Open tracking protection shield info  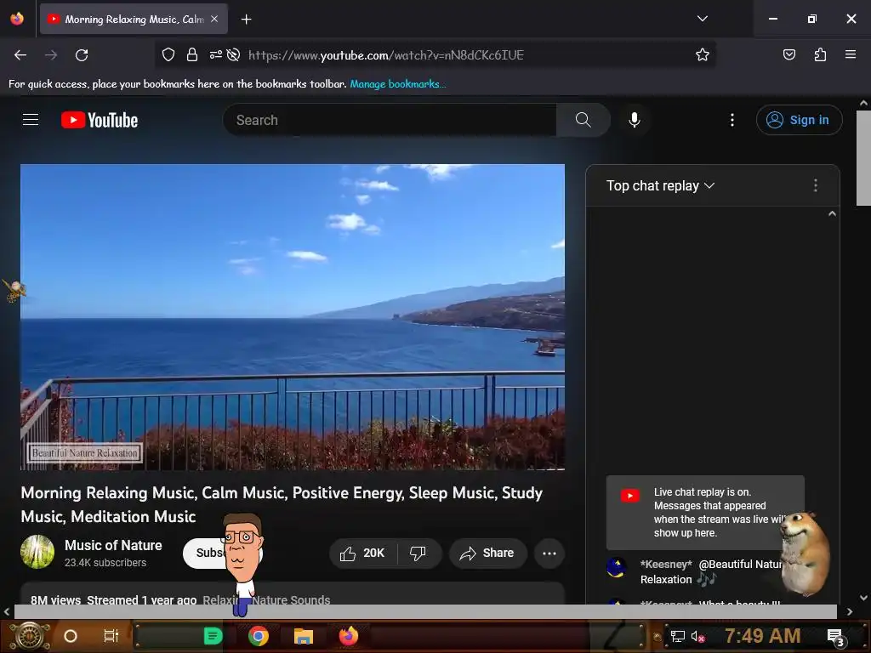pos(168,55)
